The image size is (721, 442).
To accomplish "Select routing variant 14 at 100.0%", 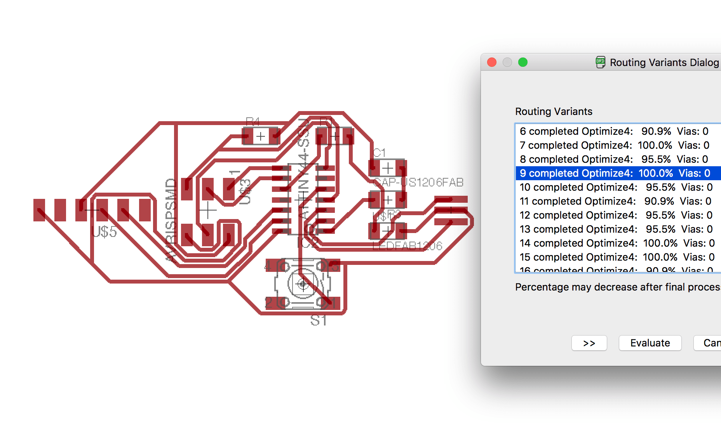I will [x=618, y=243].
